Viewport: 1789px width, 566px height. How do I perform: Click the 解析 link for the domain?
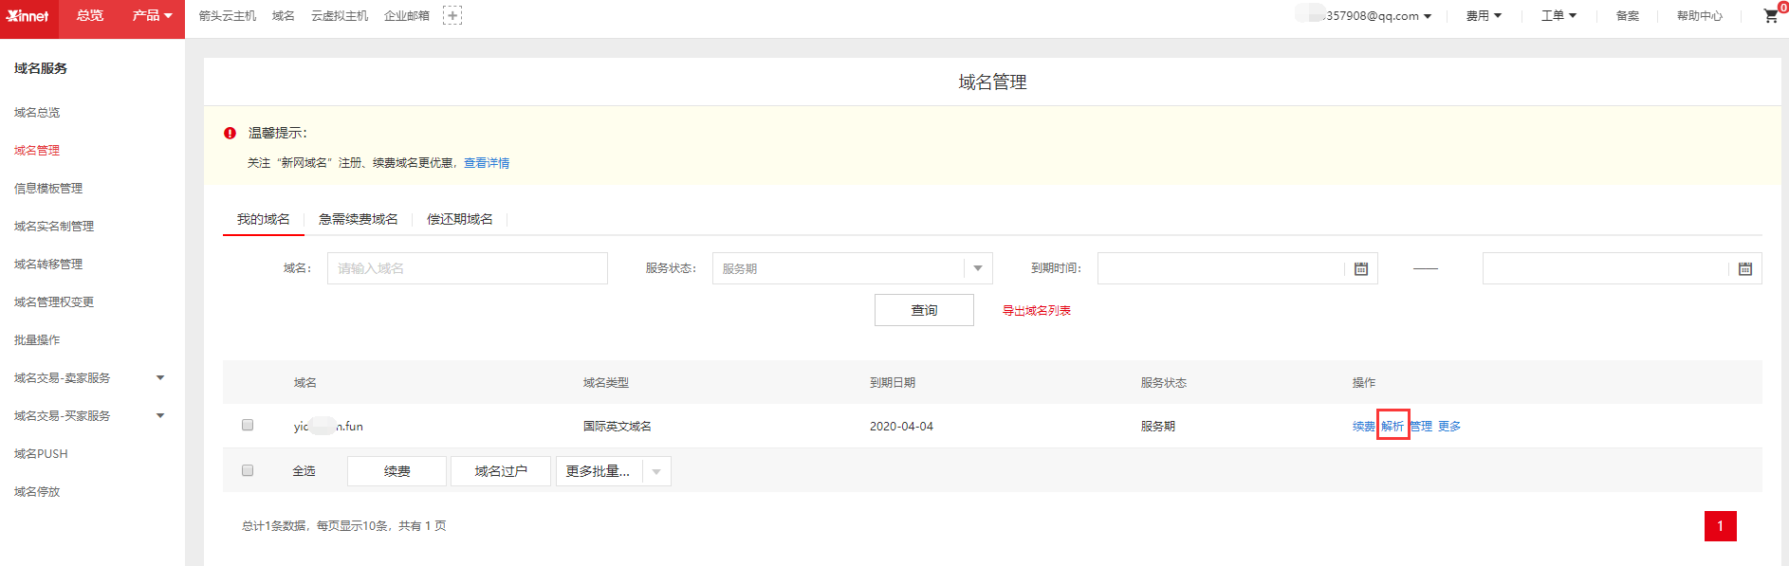click(x=1392, y=427)
